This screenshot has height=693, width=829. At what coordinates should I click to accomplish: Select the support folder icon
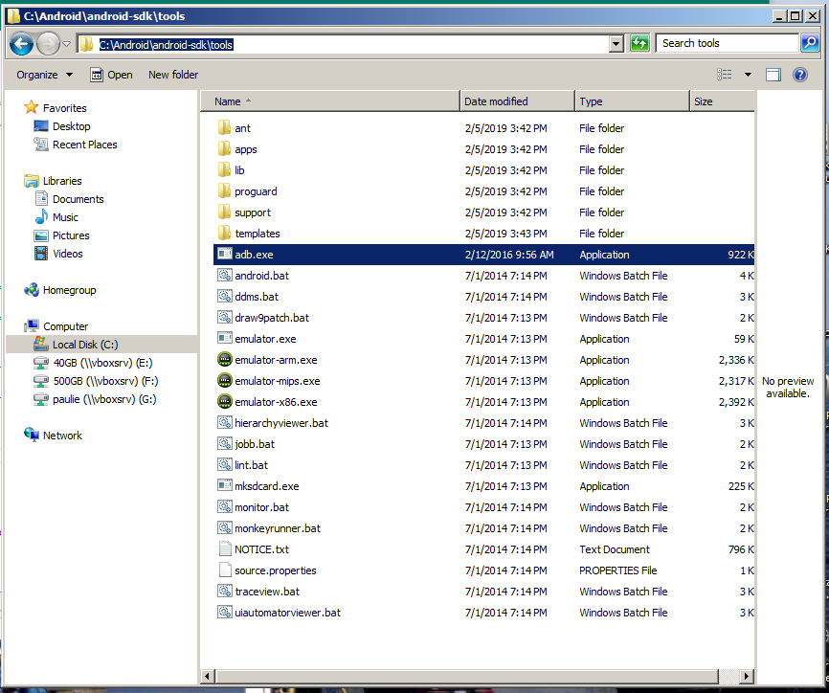[224, 212]
